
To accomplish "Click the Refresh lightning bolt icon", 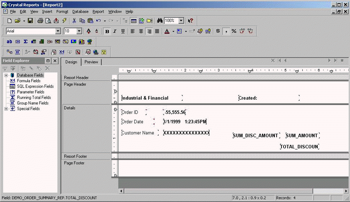I will (64, 21).
